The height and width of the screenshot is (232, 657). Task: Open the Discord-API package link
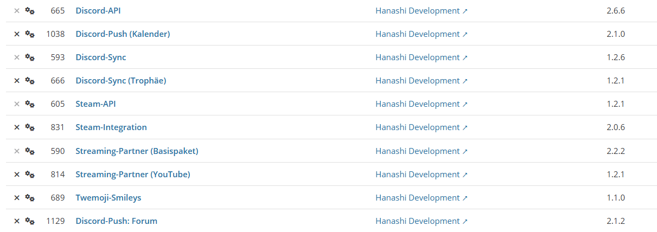pyautogui.click(x=98, y=11)
